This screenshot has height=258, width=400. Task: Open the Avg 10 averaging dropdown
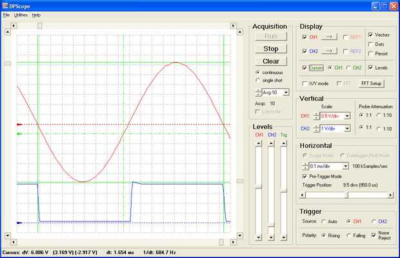286,92
